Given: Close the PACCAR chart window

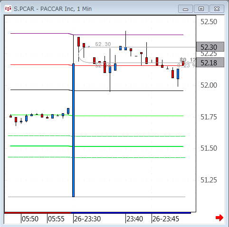Looking at the screenshot, I should (217, 9).
